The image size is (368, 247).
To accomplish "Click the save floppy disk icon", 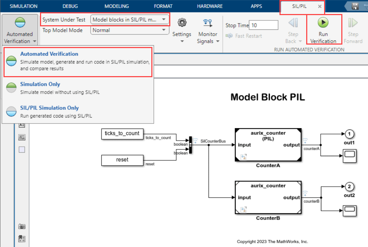I will point(355,6).
